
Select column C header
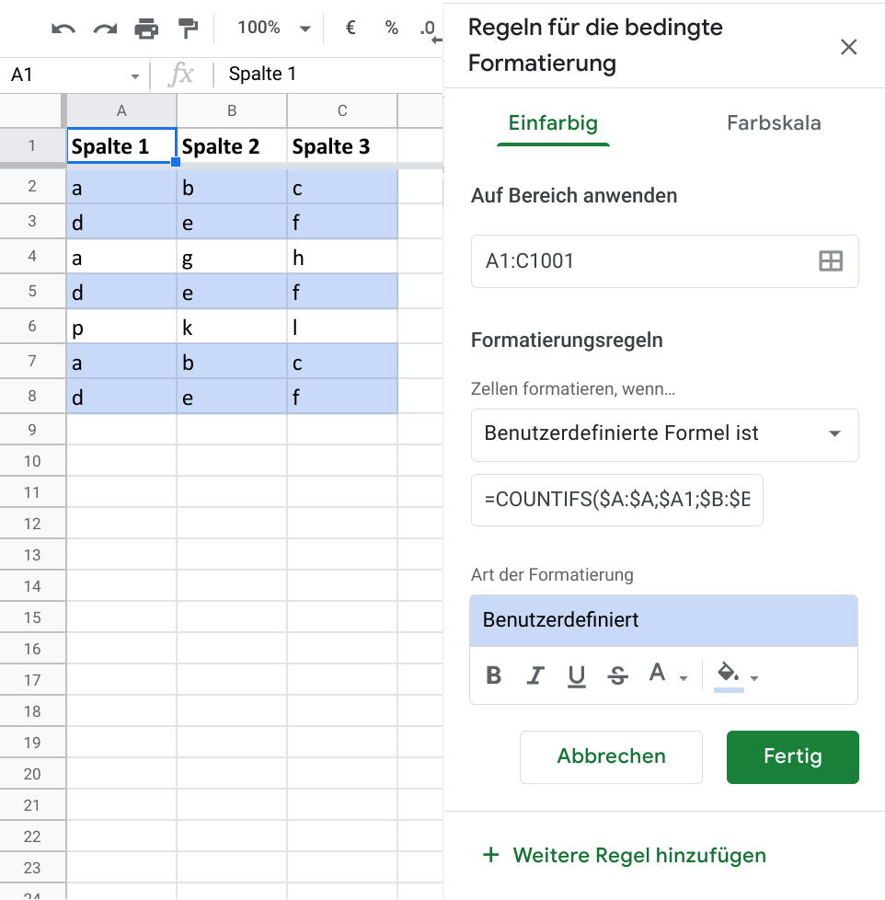click(342, 110)
